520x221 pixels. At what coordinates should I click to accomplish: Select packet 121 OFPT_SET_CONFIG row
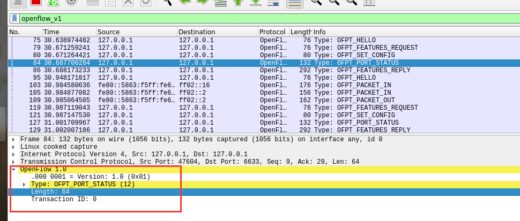(x=264, y=115)
